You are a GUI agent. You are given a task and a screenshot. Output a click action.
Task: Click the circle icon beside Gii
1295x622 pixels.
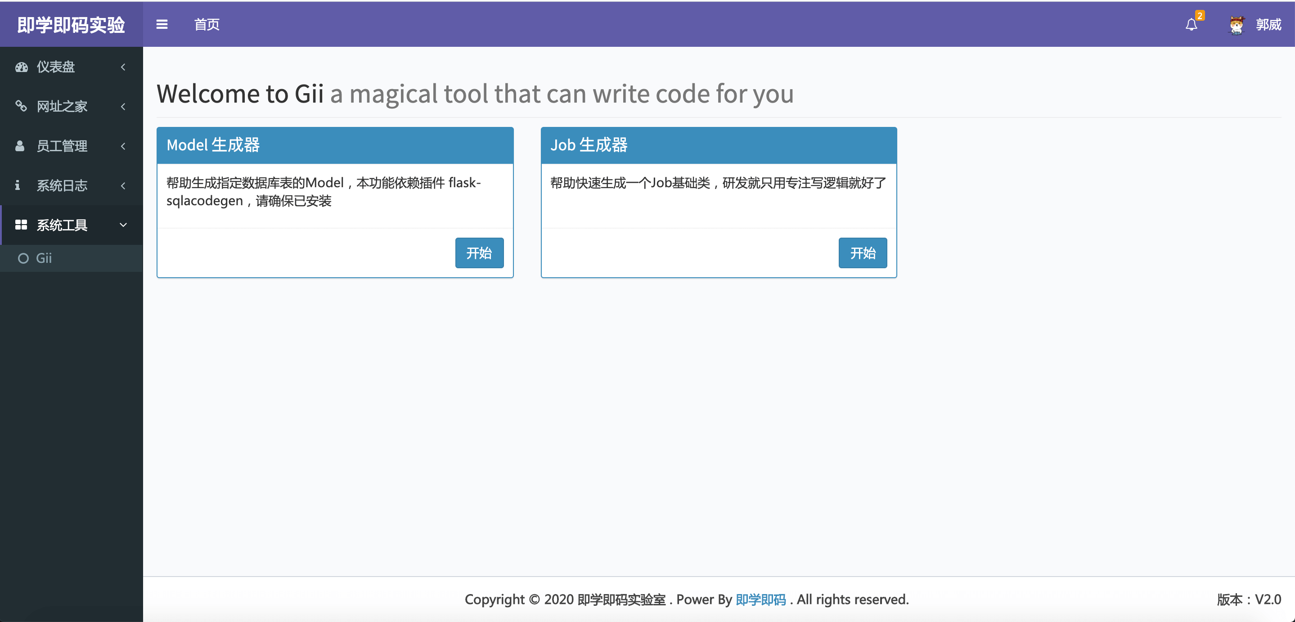pos(23,258)
